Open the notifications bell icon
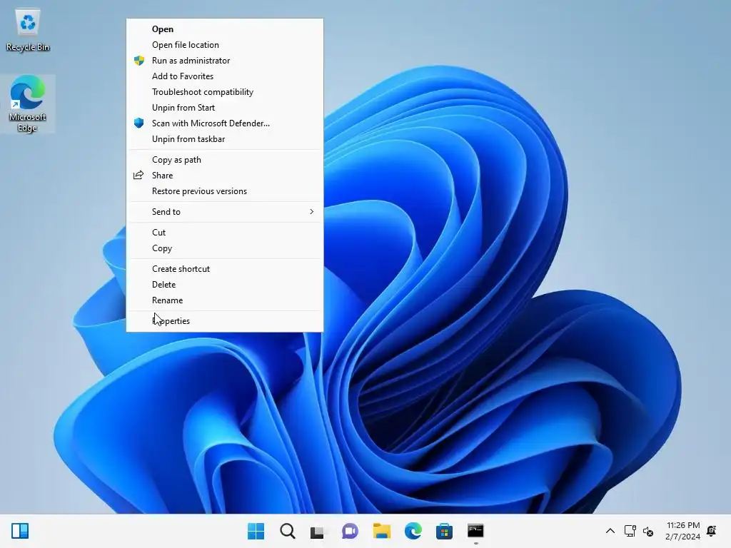Viewport: 731px width, 548px height. [712, 531]
